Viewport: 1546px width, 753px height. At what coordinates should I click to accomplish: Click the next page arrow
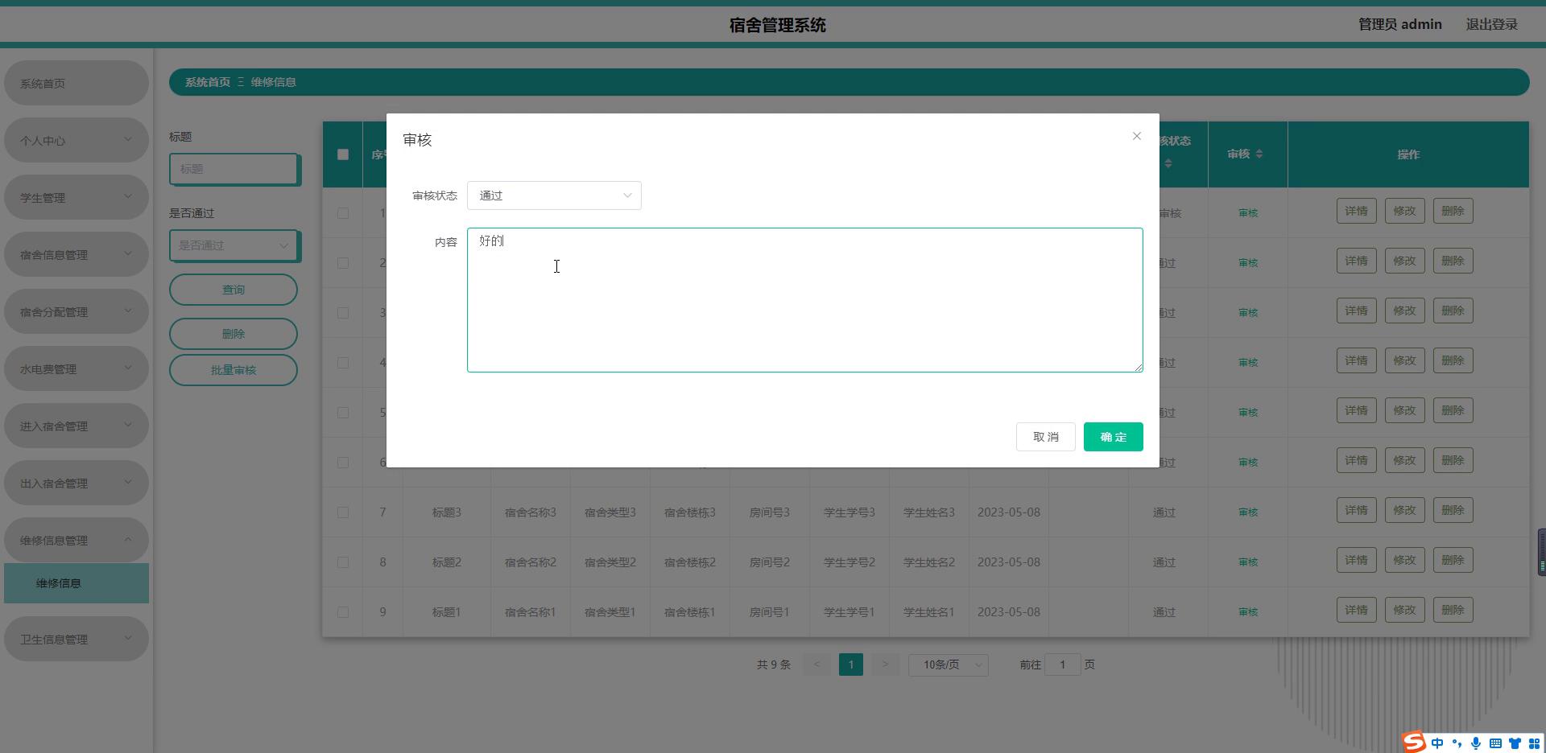pos(885,665)
